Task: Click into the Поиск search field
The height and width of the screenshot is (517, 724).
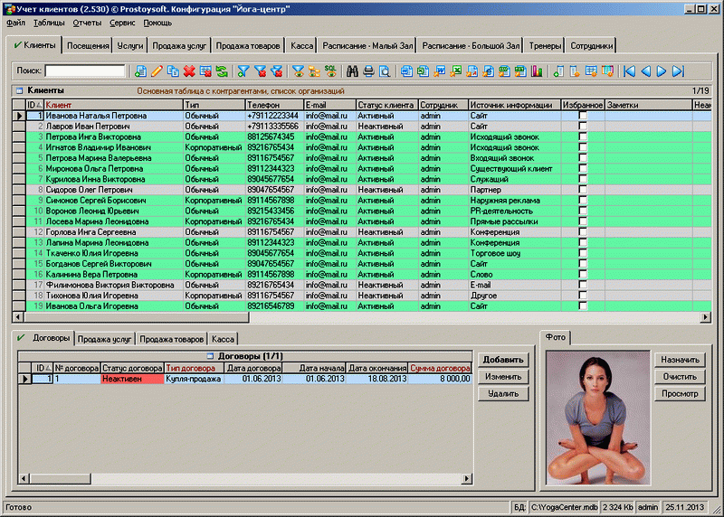Action: (85, 70)
